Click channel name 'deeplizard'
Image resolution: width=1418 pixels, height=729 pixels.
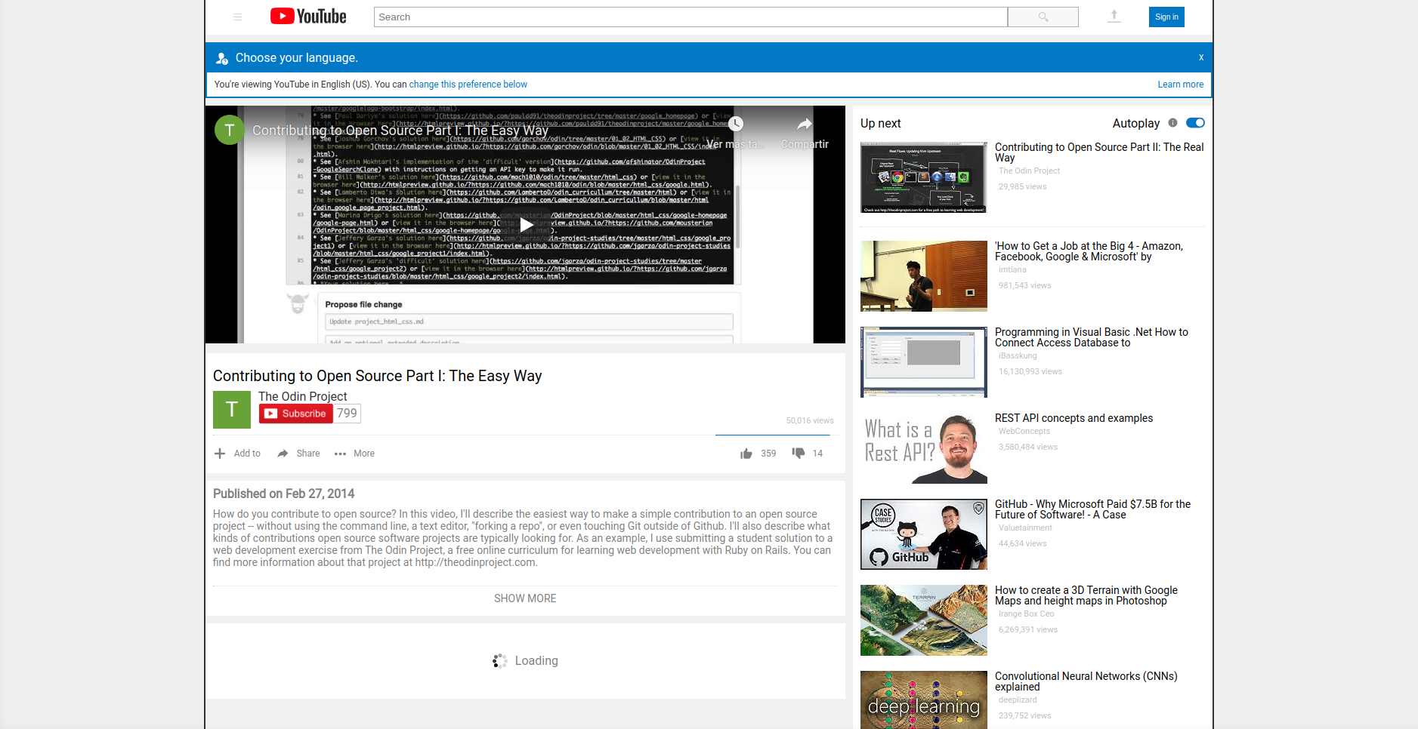click(x=1018, y=700)
